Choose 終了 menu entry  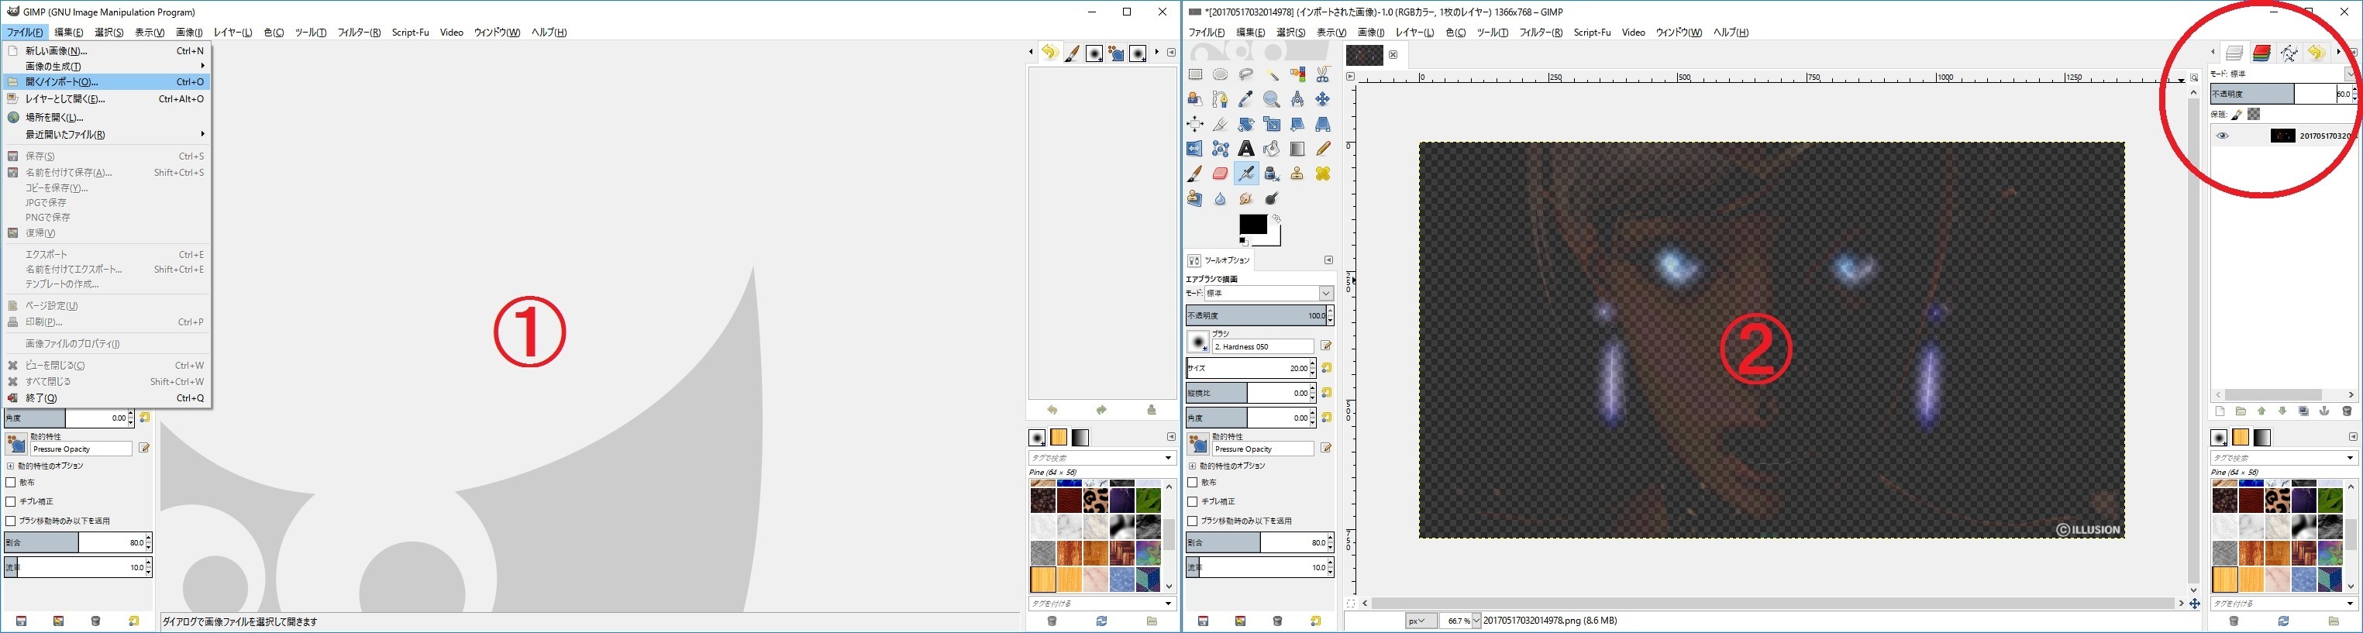coord(106,398)
